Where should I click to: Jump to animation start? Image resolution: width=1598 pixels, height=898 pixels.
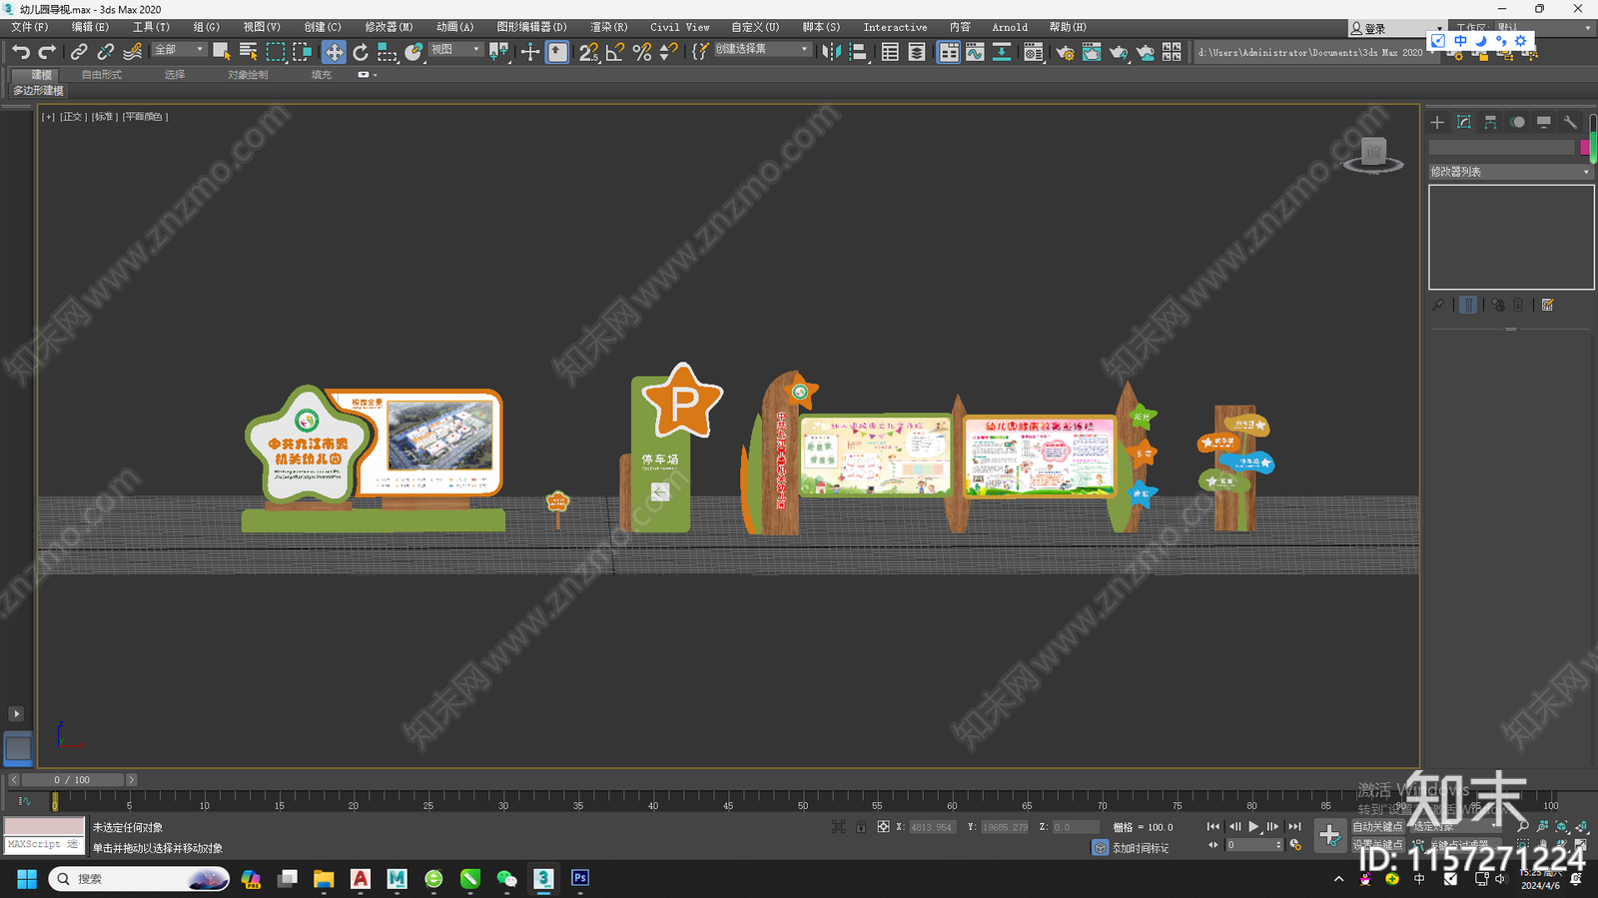[x=1213, y=826]
